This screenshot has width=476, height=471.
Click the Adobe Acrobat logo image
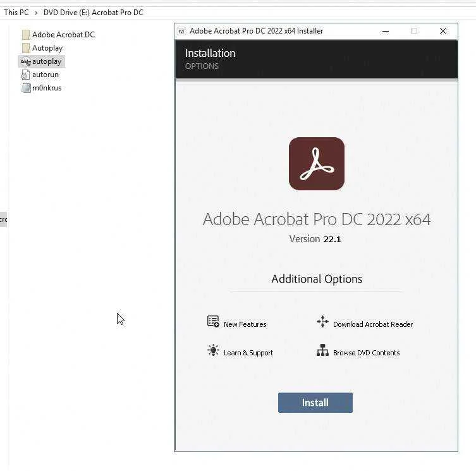[x=316, y=164]
